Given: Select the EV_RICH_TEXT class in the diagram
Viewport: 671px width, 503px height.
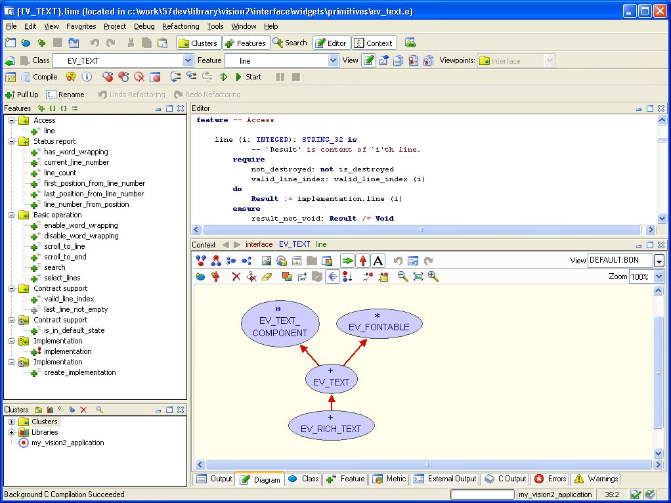Looking at the screenshot, I should 332,425.
